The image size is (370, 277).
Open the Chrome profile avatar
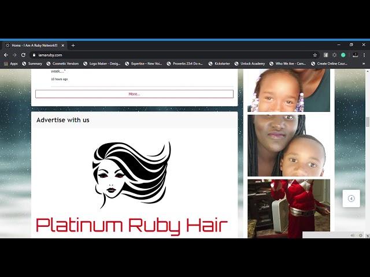tap(355, 55)
